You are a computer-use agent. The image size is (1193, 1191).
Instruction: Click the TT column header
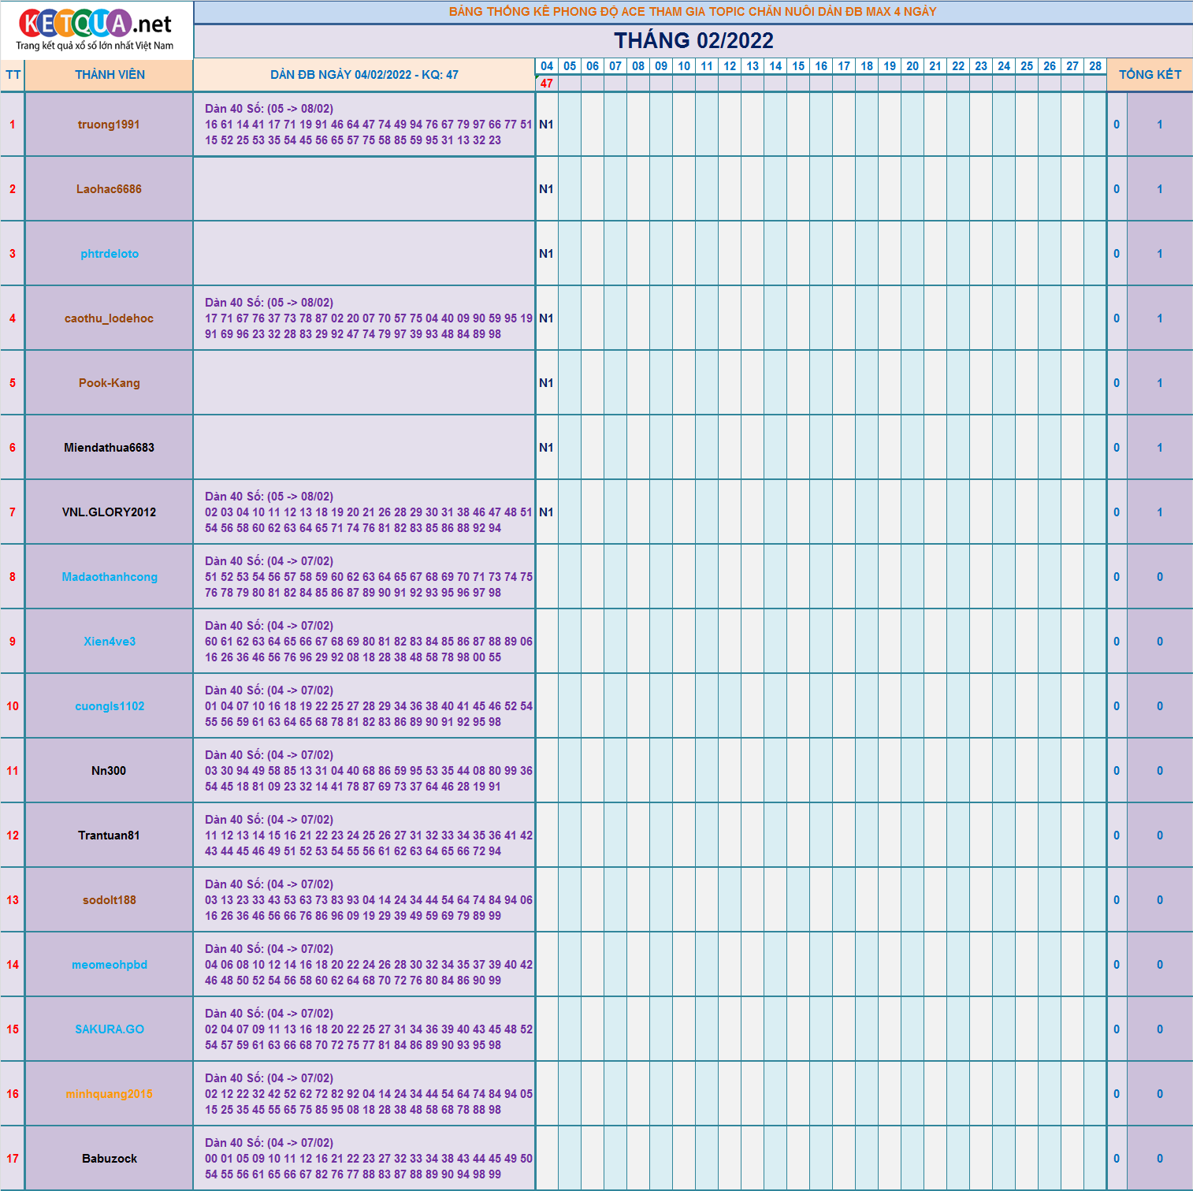coord(13,75)
